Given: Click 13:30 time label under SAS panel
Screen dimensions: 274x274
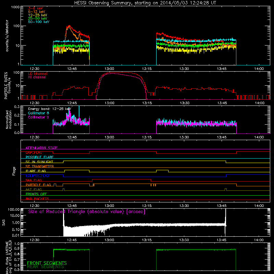Looking at the screenshot, I should 184,240.
